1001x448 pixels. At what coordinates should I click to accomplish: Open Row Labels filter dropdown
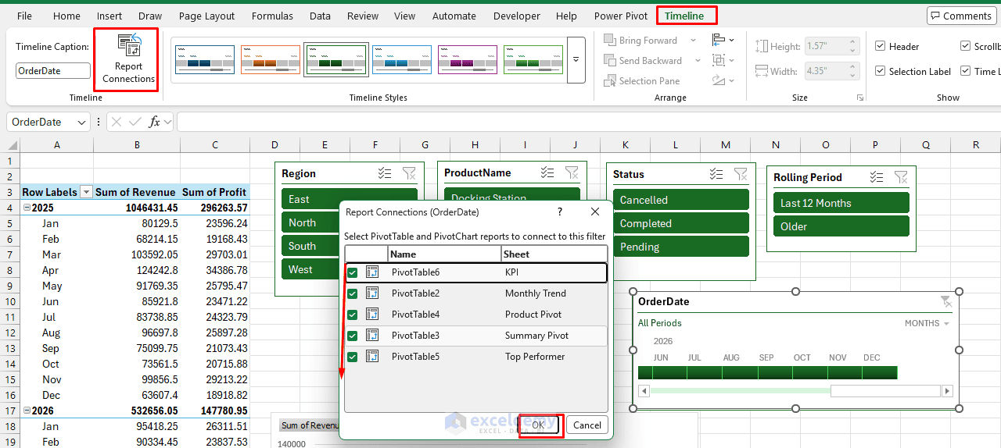(x=86, y=192)
